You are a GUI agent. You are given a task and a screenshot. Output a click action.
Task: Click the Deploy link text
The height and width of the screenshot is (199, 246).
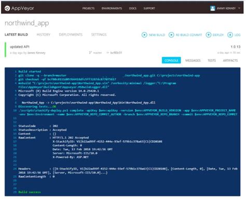(218, 35)
